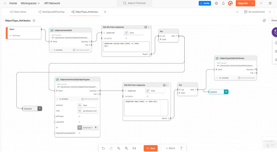Click the Search Postman field
Viewport: 277px width, 152px height.
[134, 3]
